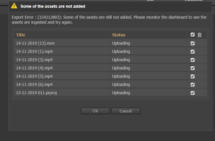Click the Cancel button

point(126,111)
